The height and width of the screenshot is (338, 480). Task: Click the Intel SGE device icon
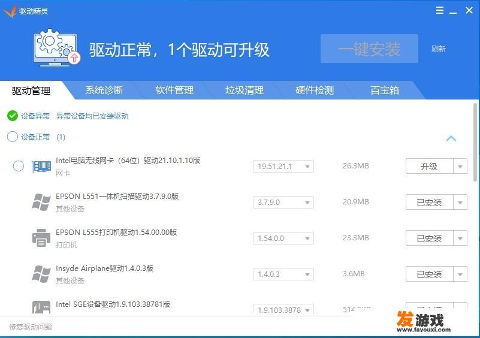click(41, 307)
